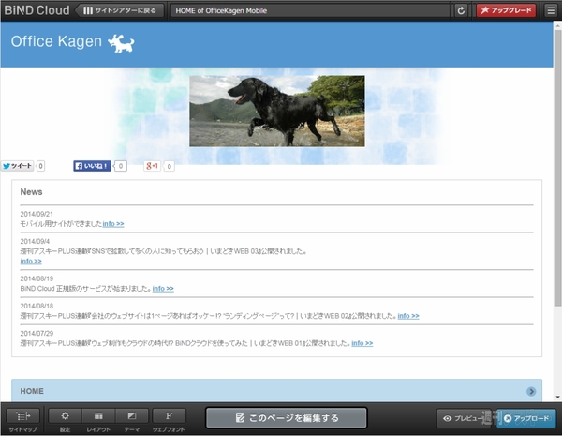Viewport: 562px width, 436px height.
Task: Click the 2014/09/21 date text
Action: (37, 214)
